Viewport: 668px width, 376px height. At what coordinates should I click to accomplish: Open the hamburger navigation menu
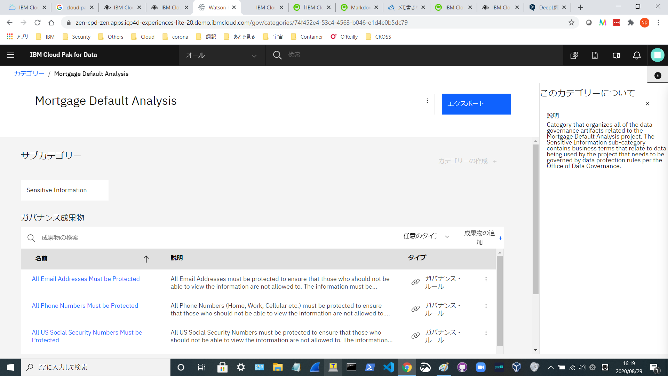[x=10, y=55]
